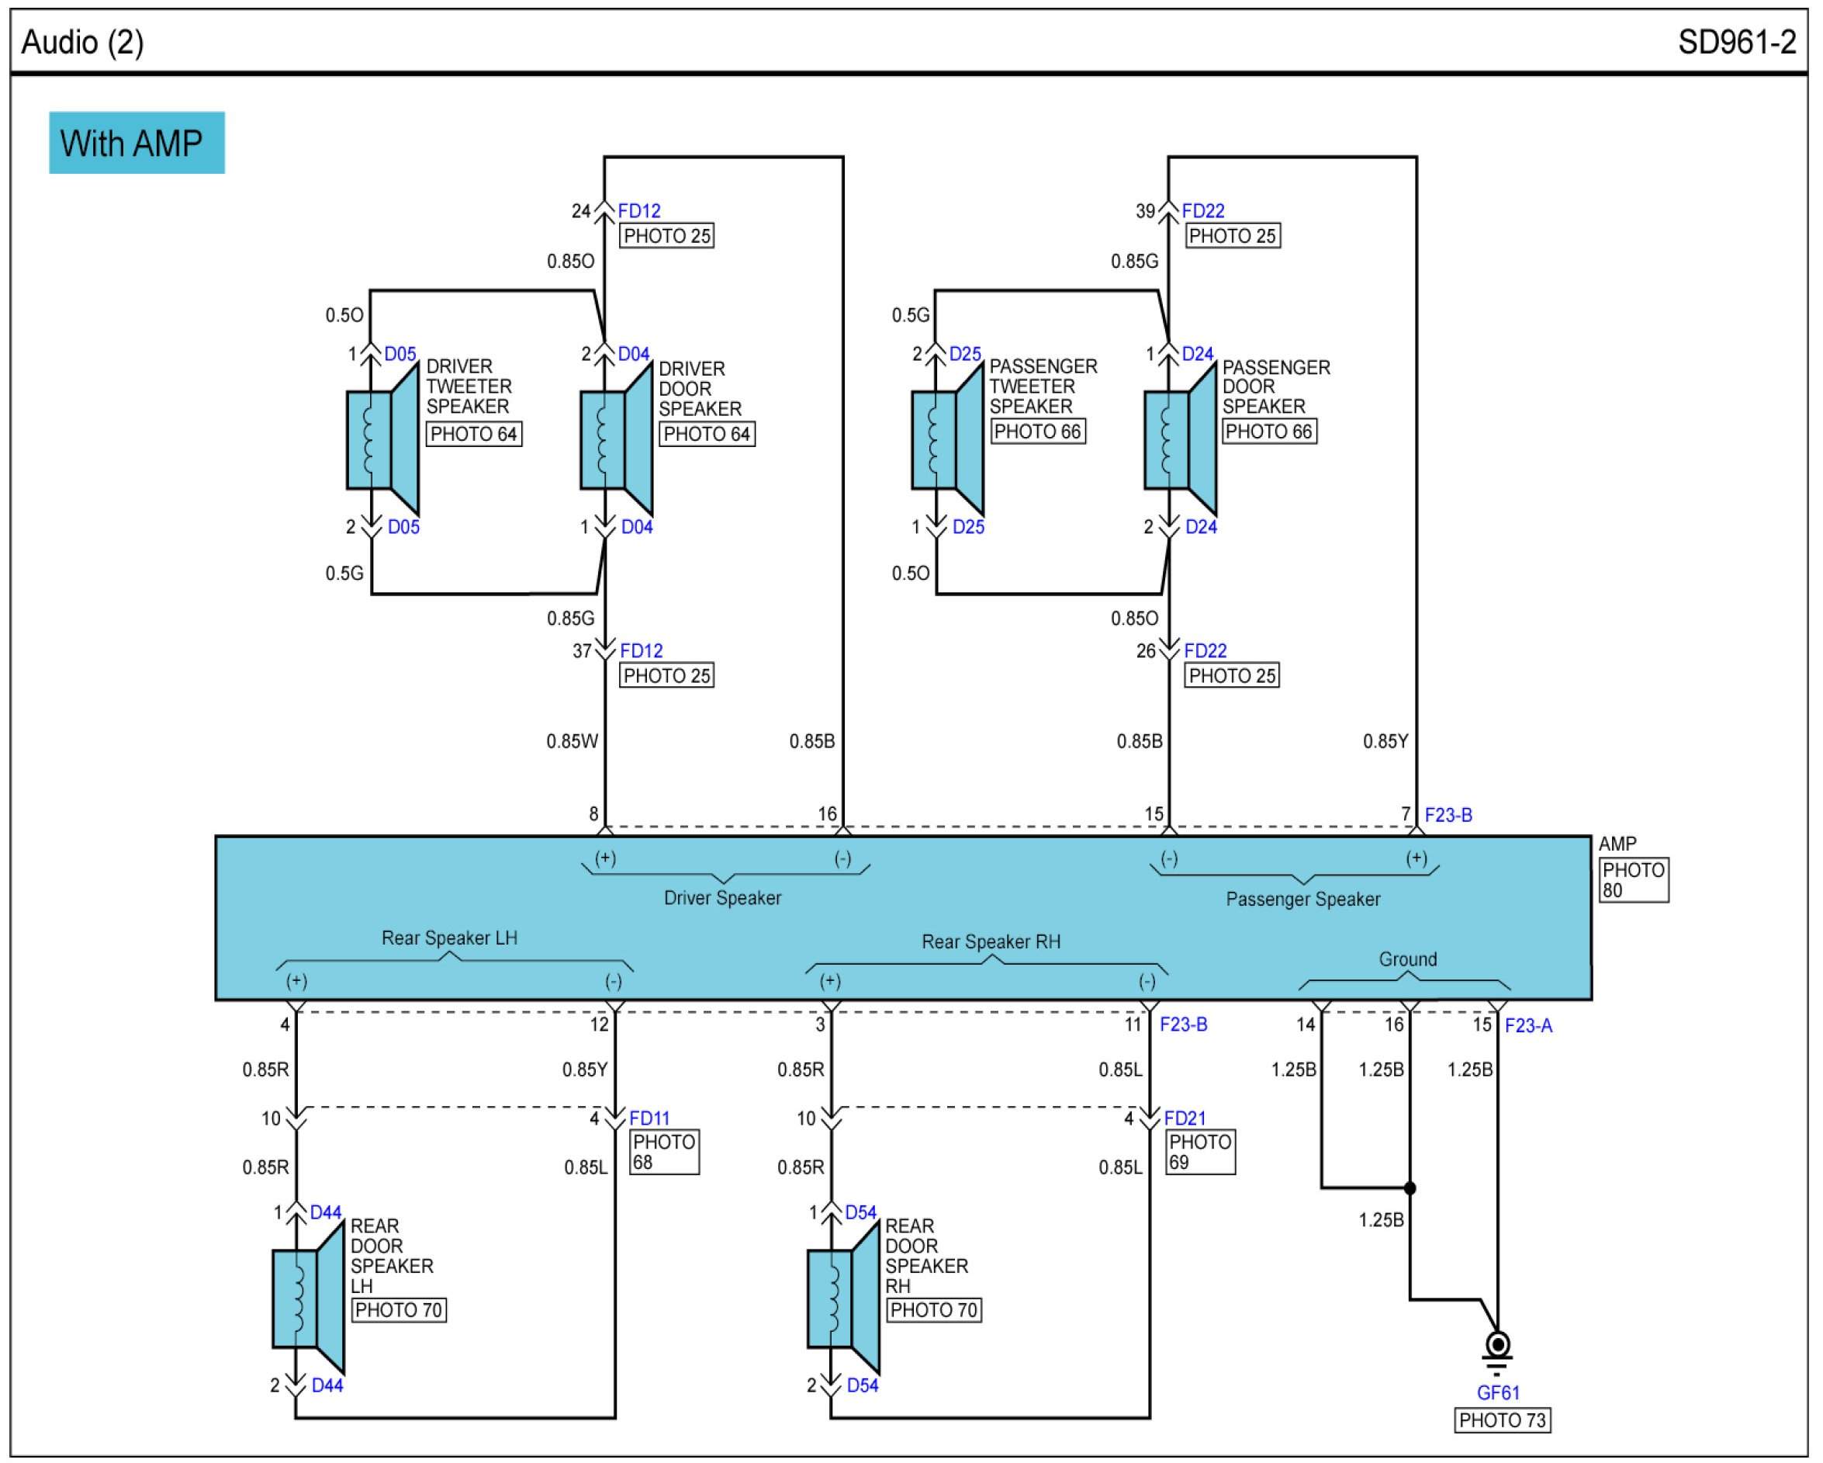Open the GF61 ground reference link
The image size is (1823, 1463).
pyautogui.click(x=1498, y=1393)
